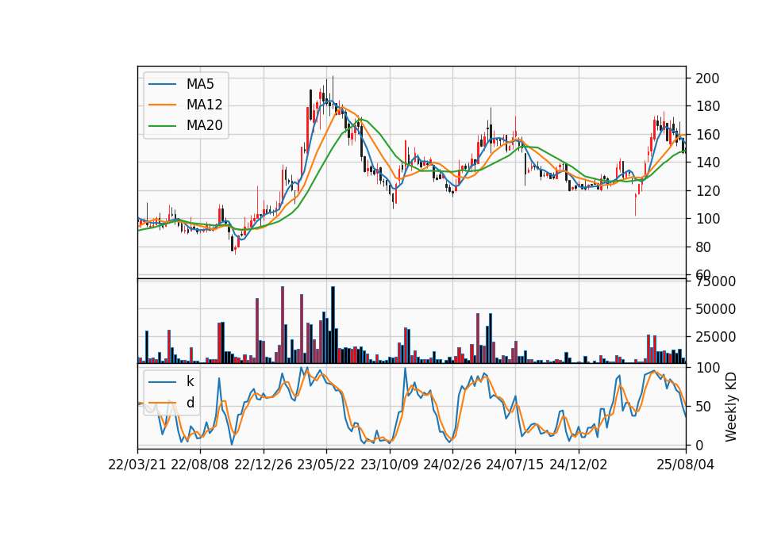
Task: Click the 22/08/08 date tick label
Action: click(x=200, y=465)
